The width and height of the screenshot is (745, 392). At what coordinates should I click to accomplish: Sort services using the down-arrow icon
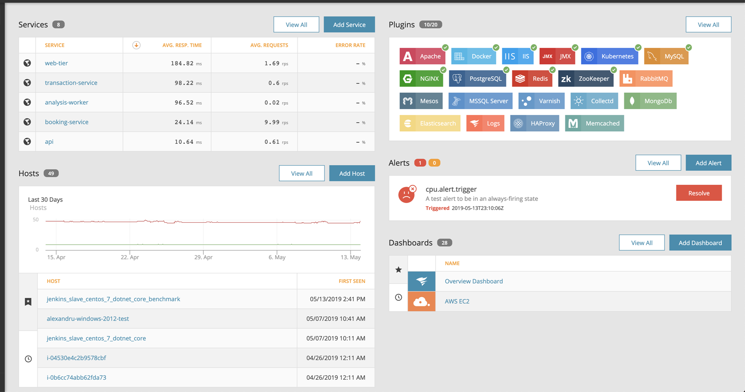click(136, 45)
